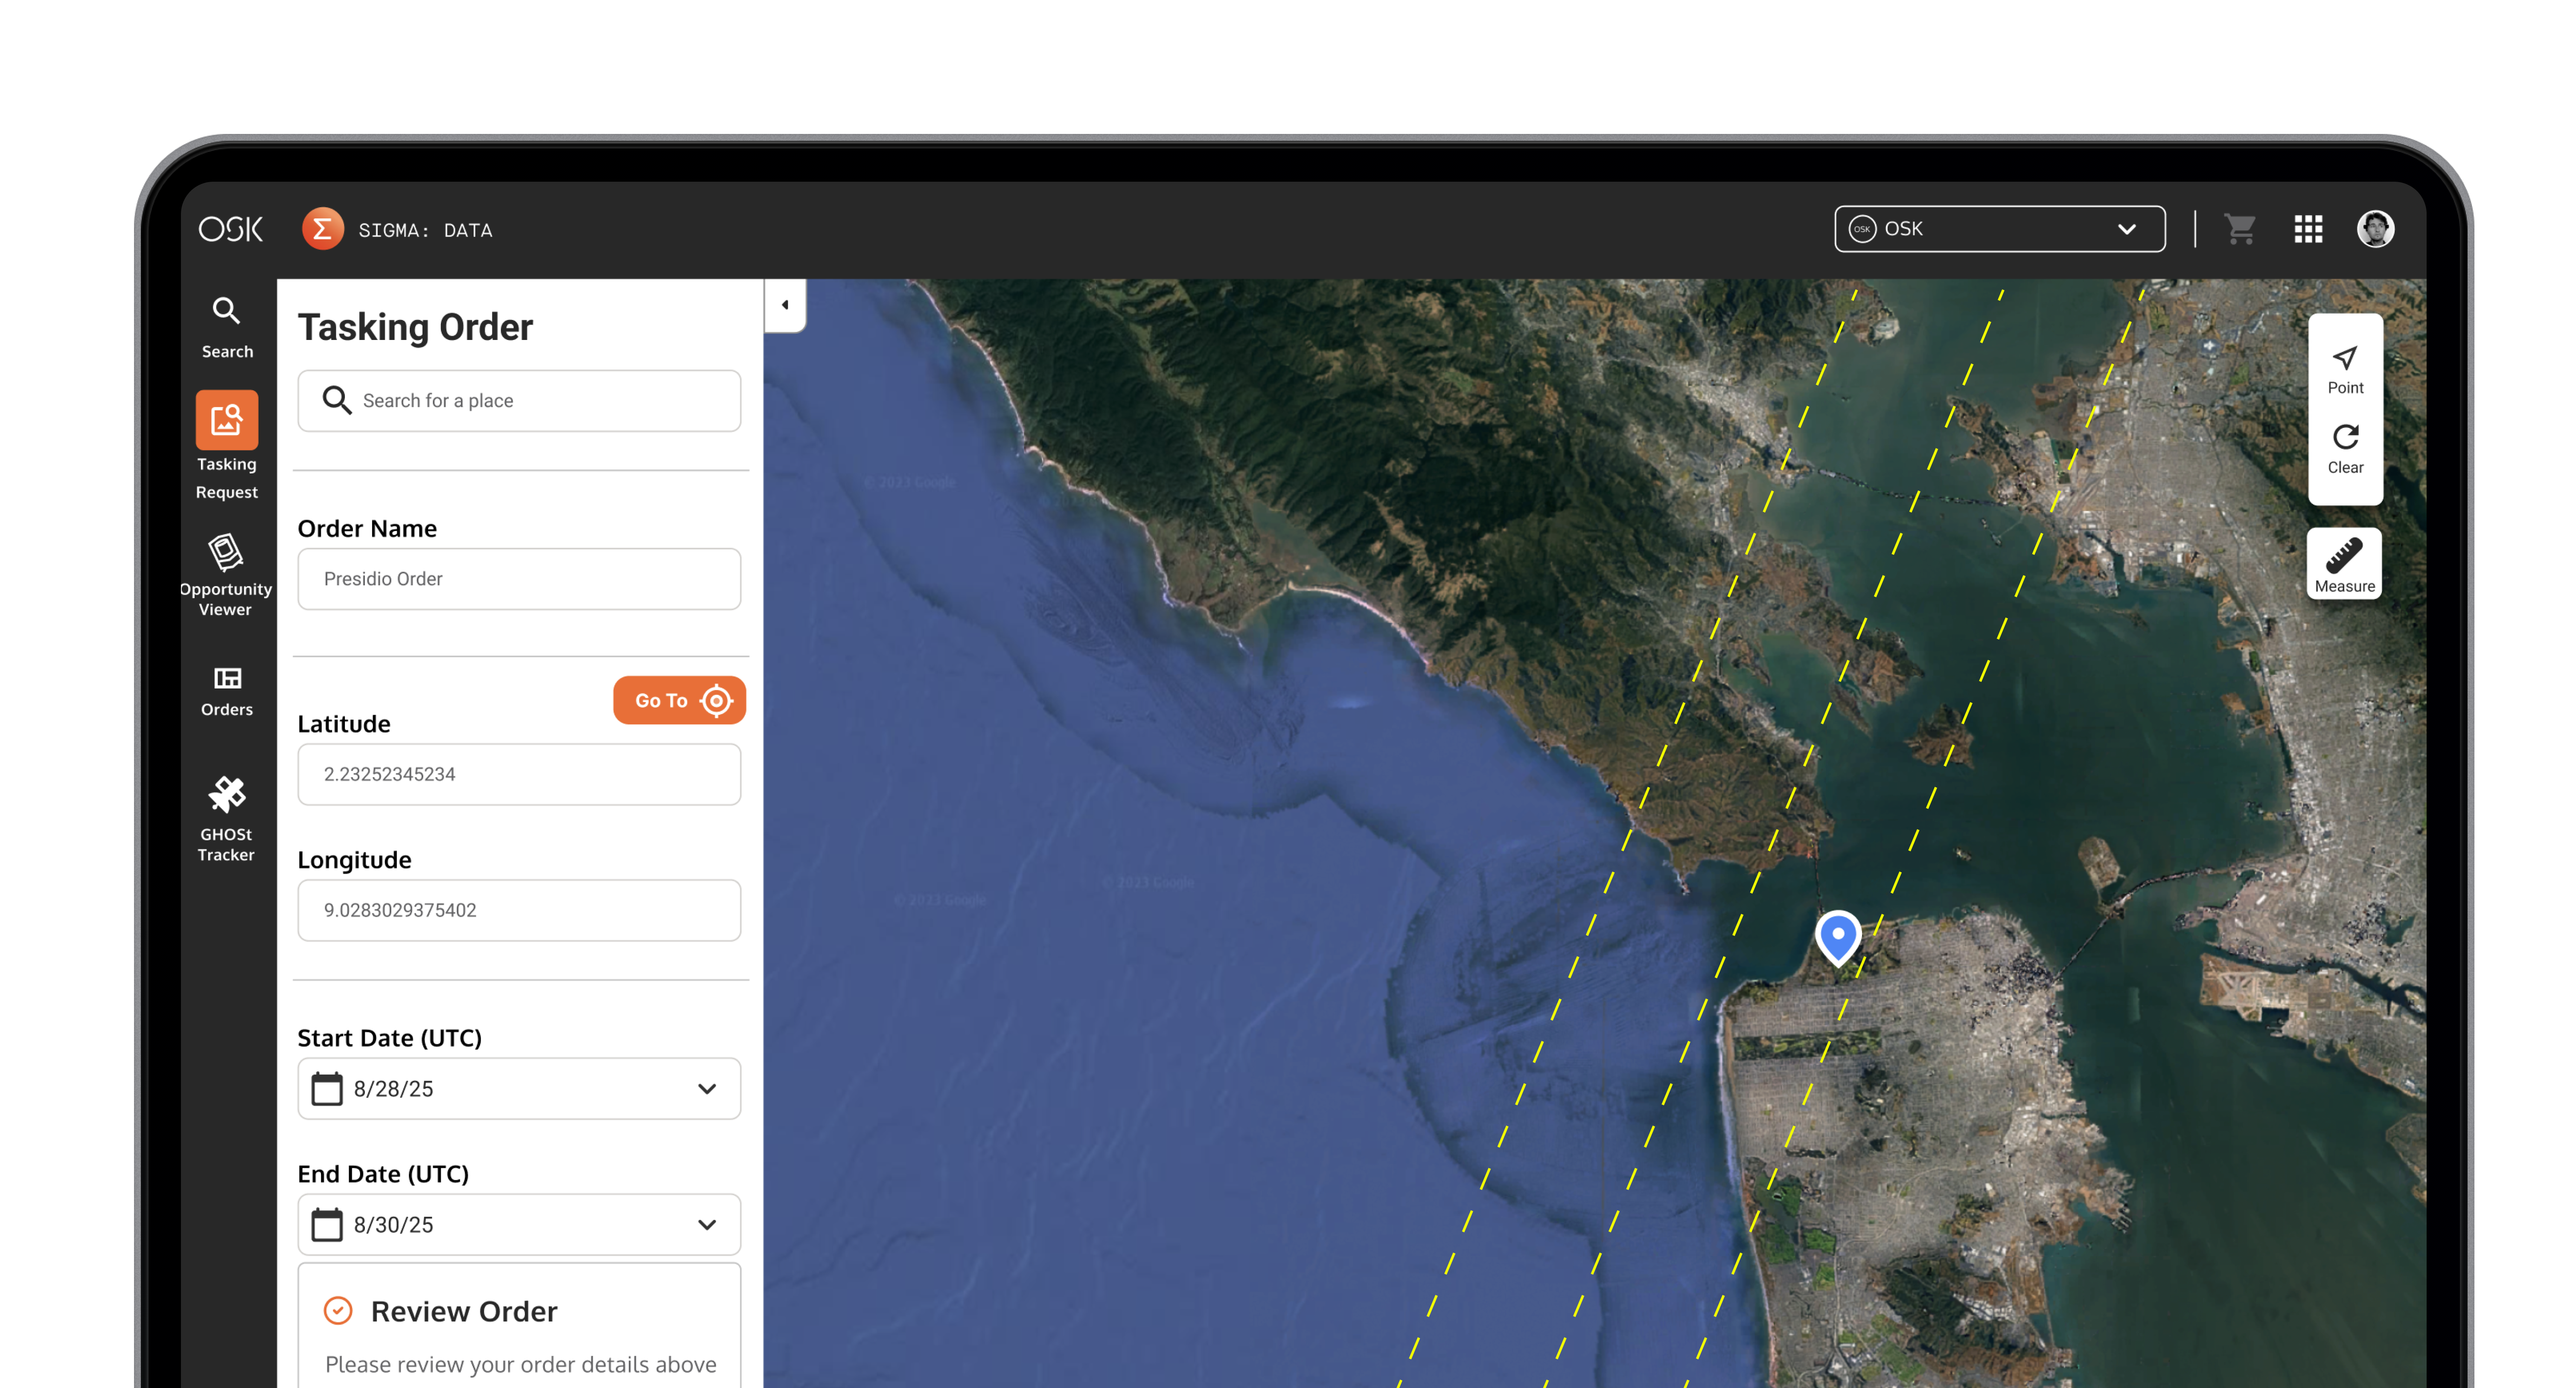This screenshot has height=1388, width=2576.
Task: Click the Longitude input field
Action: [x=519, y=910]
